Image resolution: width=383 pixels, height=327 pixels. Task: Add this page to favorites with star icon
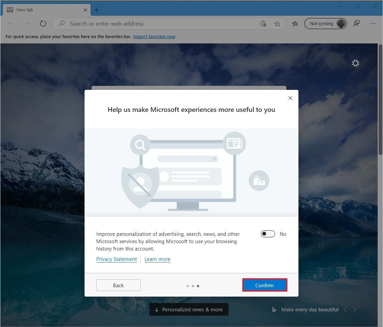[277, 23]
